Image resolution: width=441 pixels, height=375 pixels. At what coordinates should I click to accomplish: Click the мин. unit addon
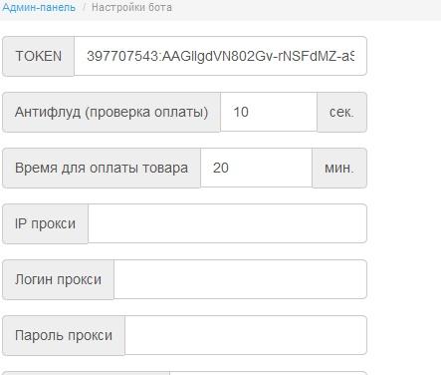point(339,168)
